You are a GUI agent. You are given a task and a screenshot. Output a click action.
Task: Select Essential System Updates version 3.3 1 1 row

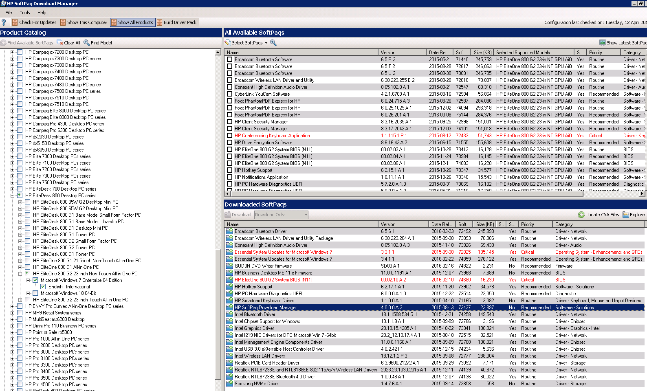tap(434, 252)
